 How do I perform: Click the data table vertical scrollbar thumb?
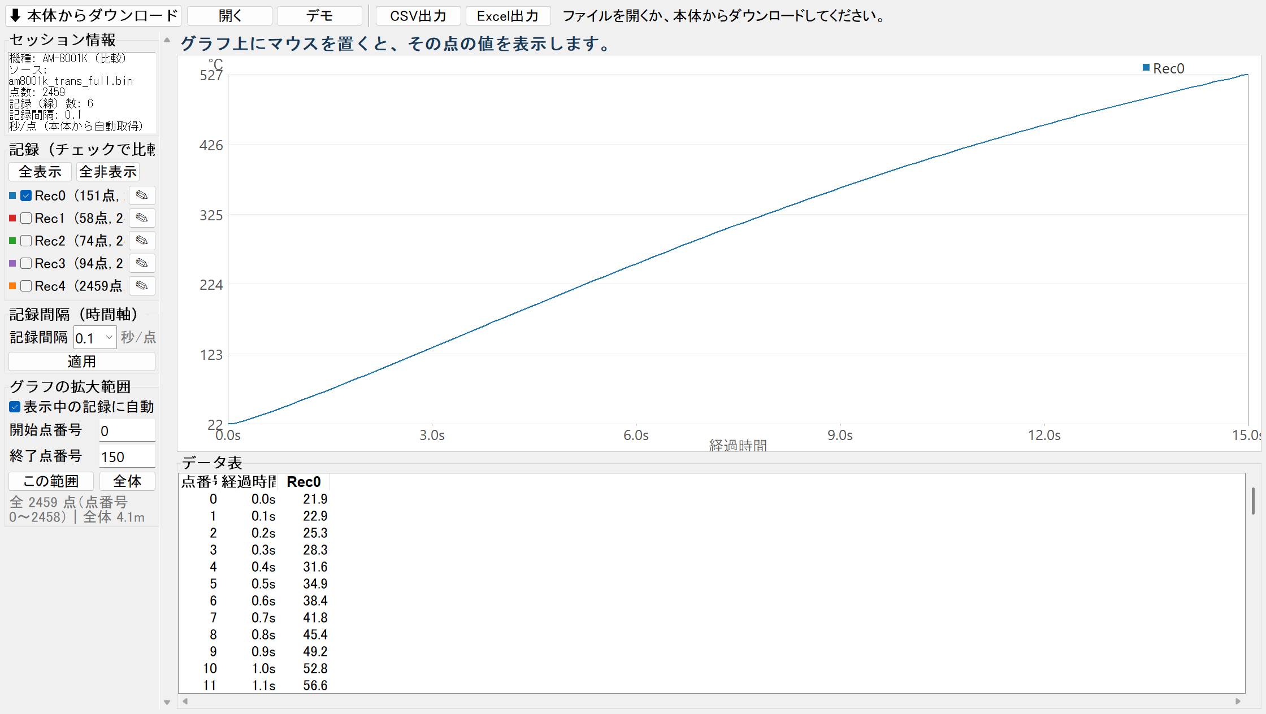1253,500
